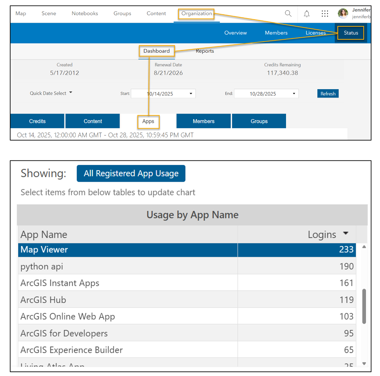Viewport: 380px width, 376px height.
Task: Switch to the Groups usage tab
Action: (x=259, y=121)
